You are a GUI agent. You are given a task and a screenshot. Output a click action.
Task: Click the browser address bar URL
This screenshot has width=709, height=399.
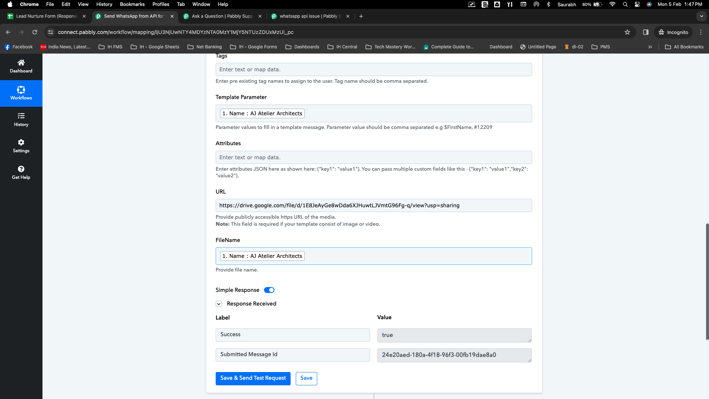[176, 32]
